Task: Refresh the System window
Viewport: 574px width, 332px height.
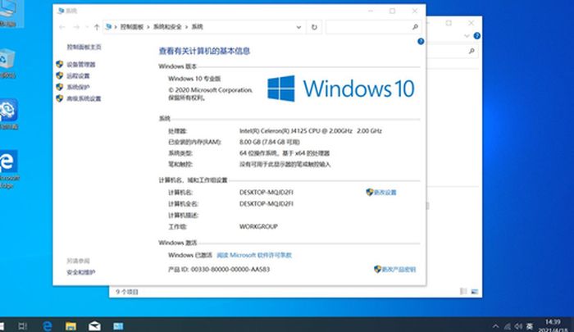Action: click(x=314, y=27)
